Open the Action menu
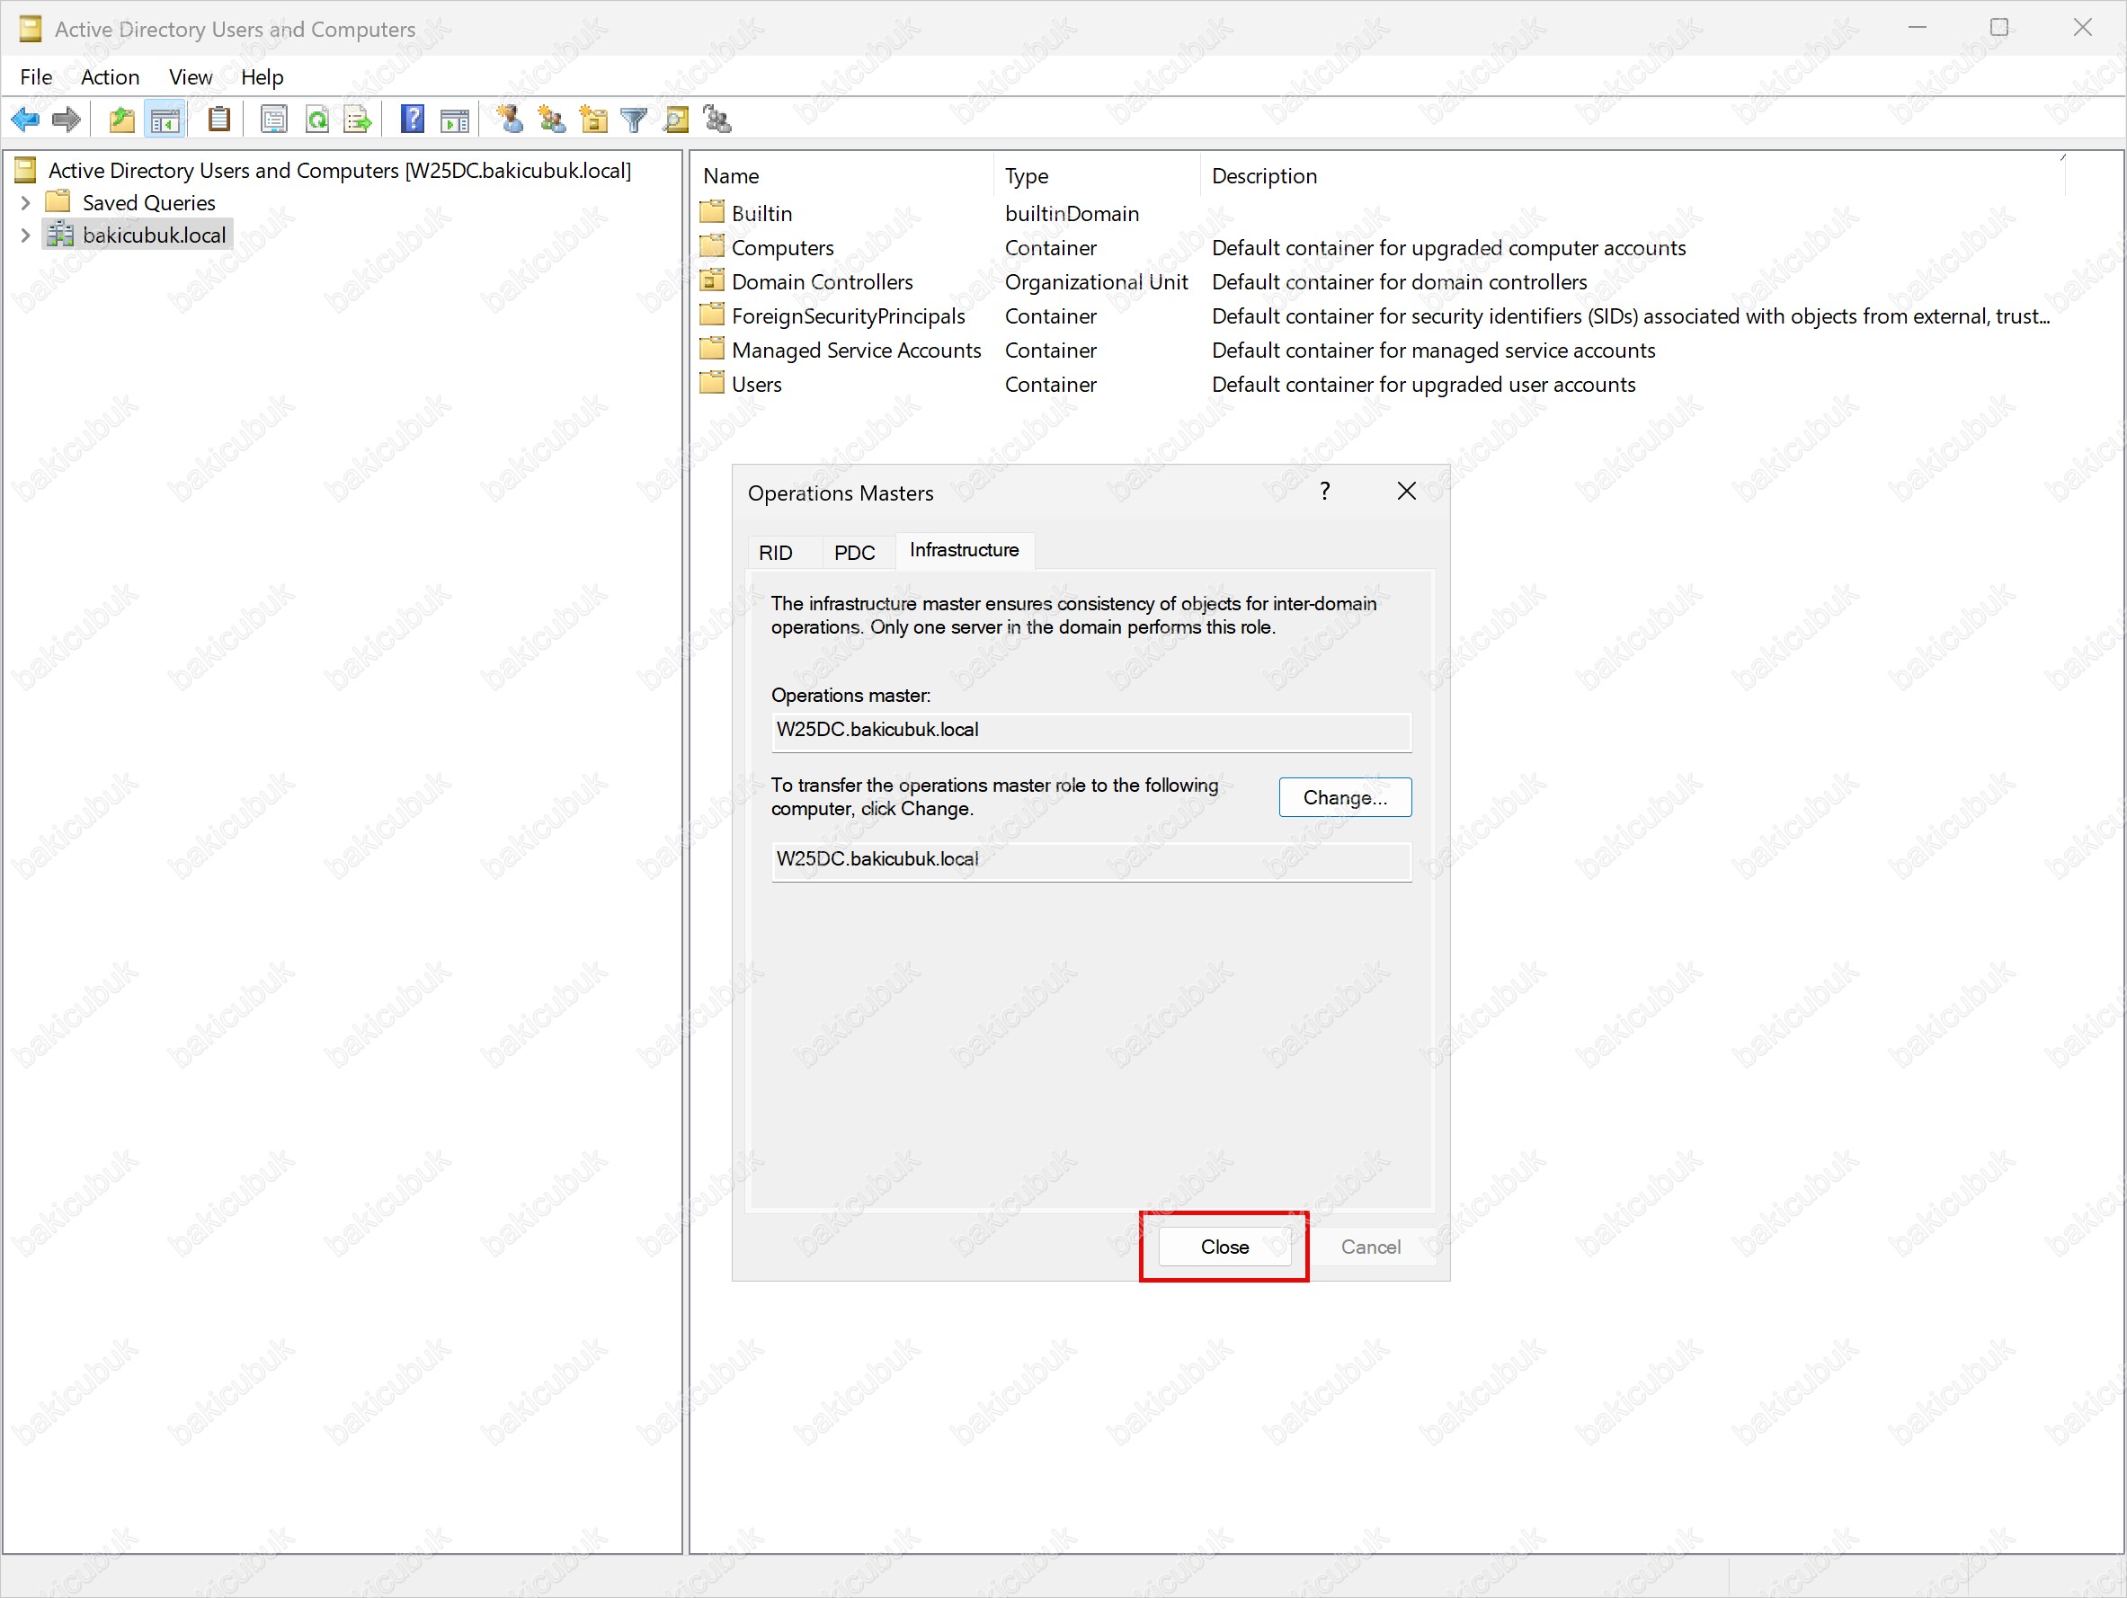Viewport: 2127px width, 1598px height. point(110,77)
